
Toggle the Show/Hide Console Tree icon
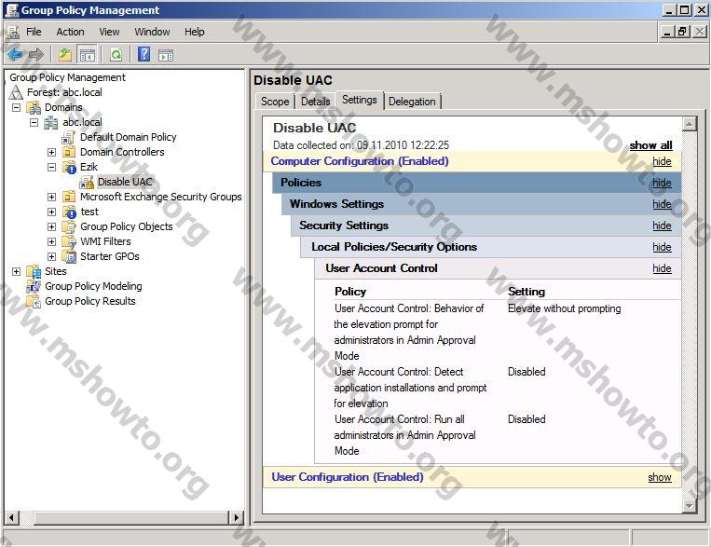(x=87, y=55)
